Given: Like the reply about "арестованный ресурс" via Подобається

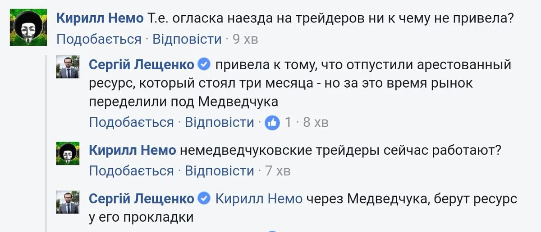Looking at the screenshot, I should coord(131,122).
